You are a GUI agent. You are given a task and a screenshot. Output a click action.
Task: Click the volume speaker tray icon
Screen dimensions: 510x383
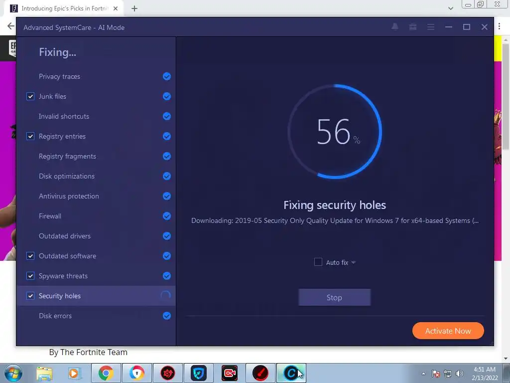(x=460, y=374)
